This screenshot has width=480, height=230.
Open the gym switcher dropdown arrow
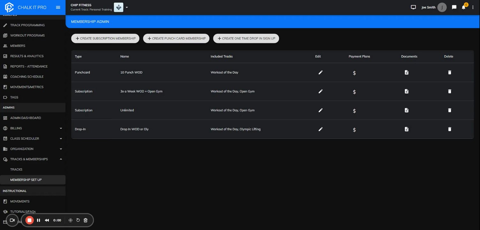coord(127,7)
